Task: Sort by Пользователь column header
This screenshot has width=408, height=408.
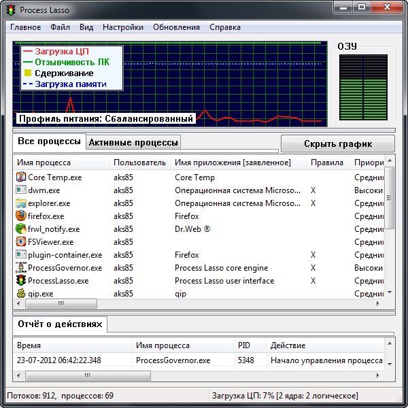Action: coord(139,163)
